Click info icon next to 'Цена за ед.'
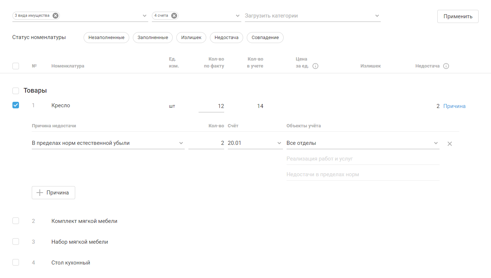The height and width of the screenshot is (278, 491). (315, 66)
